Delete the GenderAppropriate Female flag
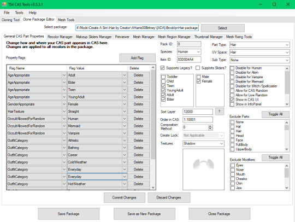 click(x=139, y=104)
